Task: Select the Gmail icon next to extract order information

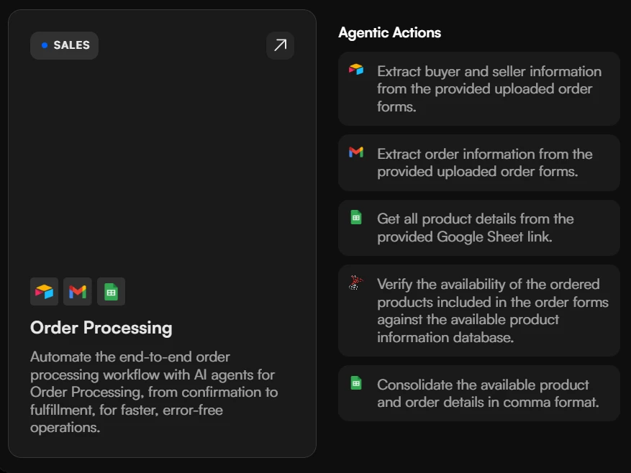Action: 356,152
